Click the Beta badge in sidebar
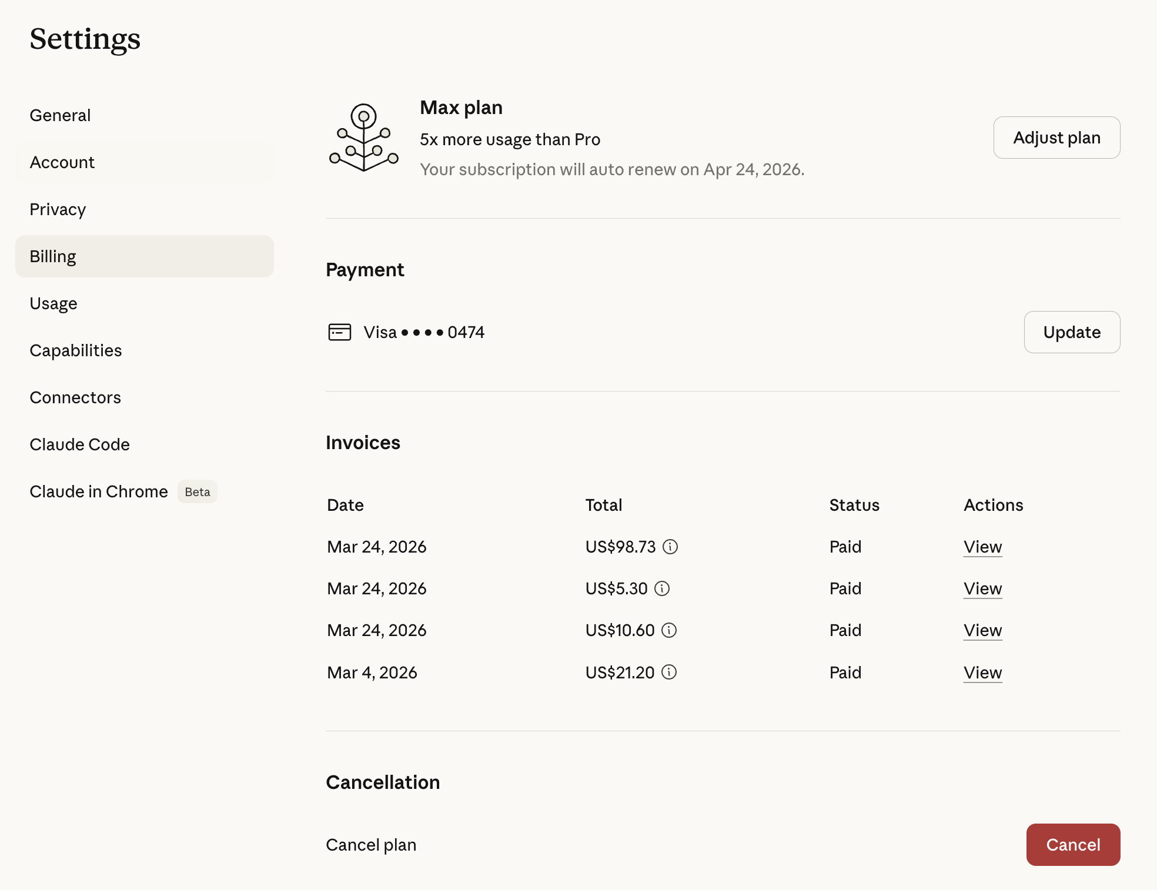Image resolution: width=1157 pixels, height=890 pixels. pos(197,492)
